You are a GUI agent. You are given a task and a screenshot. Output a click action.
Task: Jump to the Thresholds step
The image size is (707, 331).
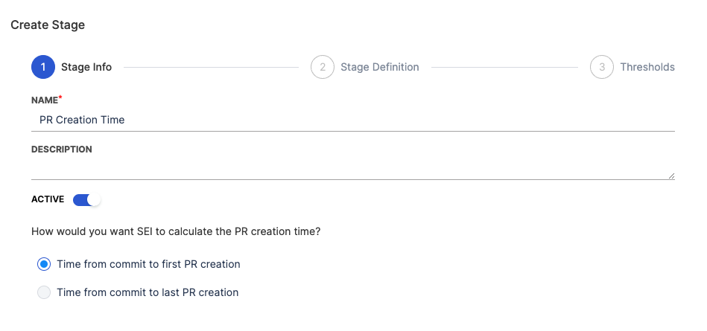[x=647, y=67]
